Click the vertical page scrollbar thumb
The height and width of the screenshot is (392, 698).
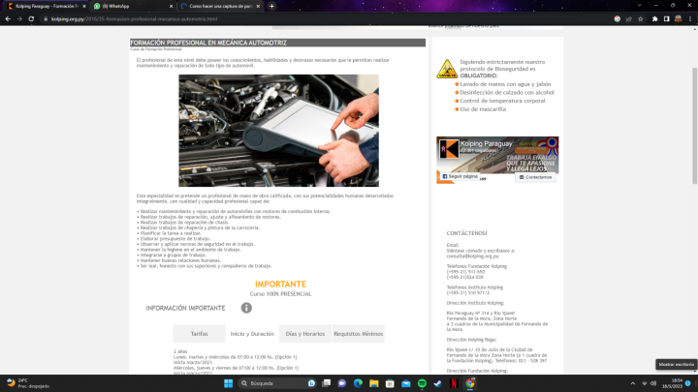tap(694, 126)
